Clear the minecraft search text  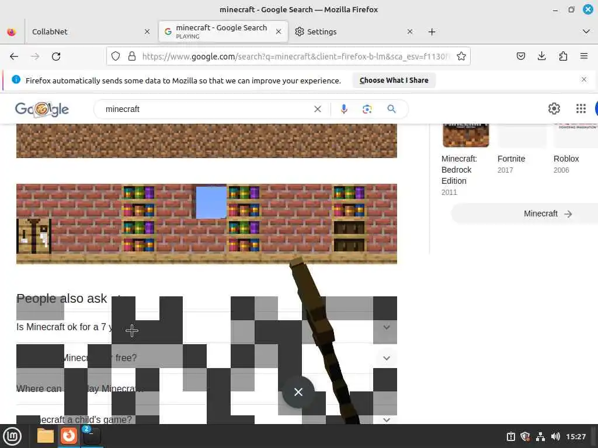point(317,109)
